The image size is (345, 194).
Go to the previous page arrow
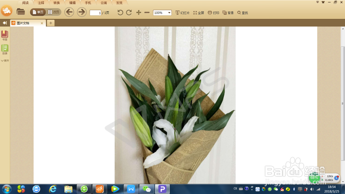pyautogui.click(x=69, y=12)
